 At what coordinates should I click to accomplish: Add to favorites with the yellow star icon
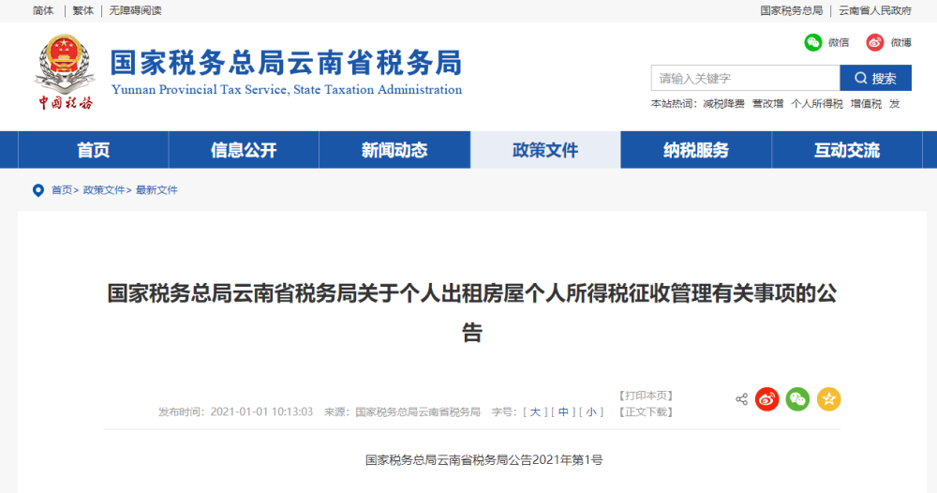click(x=829, y=399)
